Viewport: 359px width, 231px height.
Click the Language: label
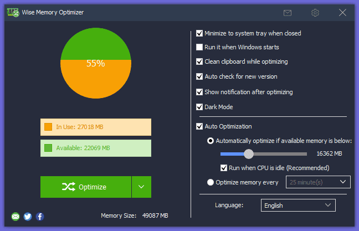(x=229, y=205)
